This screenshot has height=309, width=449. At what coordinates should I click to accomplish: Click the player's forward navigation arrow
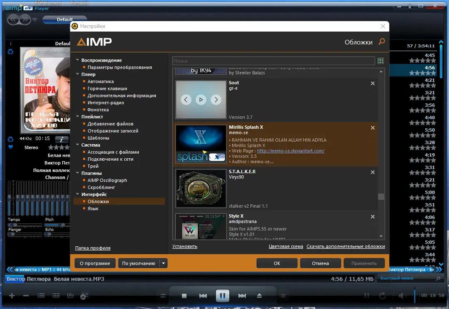pyautogui.click(x=25, y=20)
